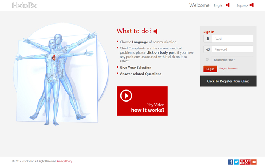Click the What to do? heading
265x168 pixels.
[x=134, y=31]
